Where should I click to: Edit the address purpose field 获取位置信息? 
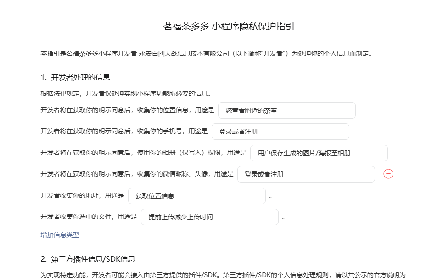196,196
